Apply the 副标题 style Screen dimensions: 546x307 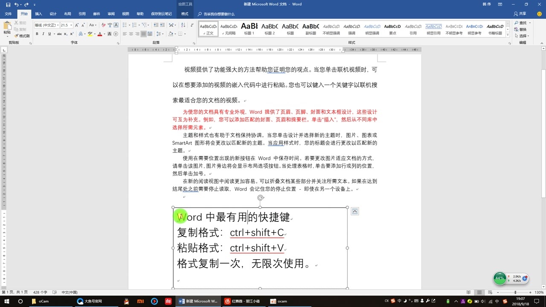(310, 29)
